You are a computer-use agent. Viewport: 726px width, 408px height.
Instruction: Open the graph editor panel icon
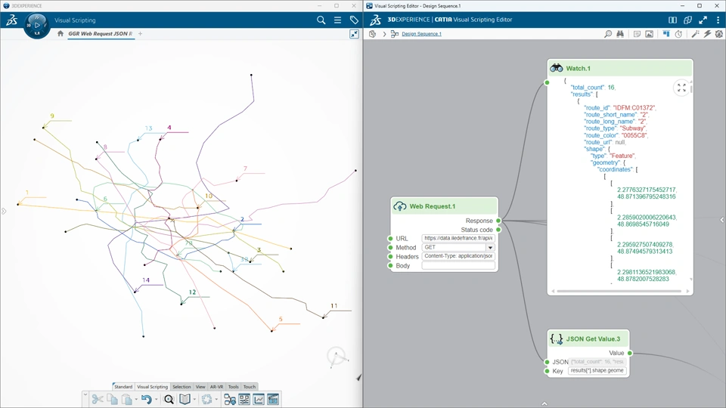pos(244,399)
